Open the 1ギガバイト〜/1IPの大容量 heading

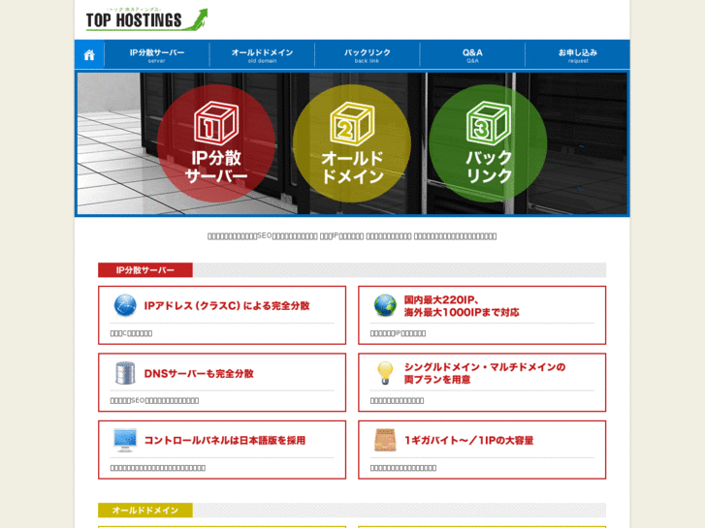tap(468, 441)
